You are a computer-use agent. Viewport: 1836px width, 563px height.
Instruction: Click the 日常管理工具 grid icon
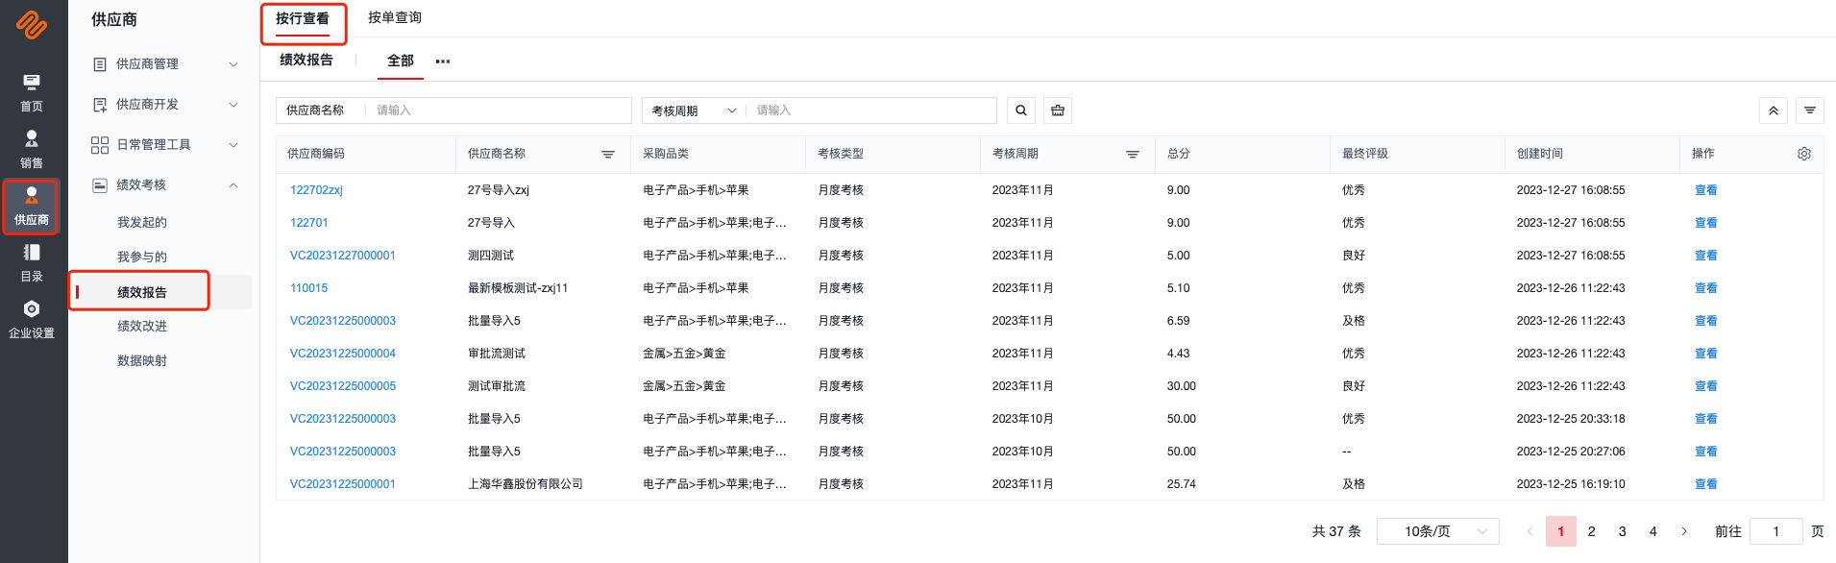(100, 145)
